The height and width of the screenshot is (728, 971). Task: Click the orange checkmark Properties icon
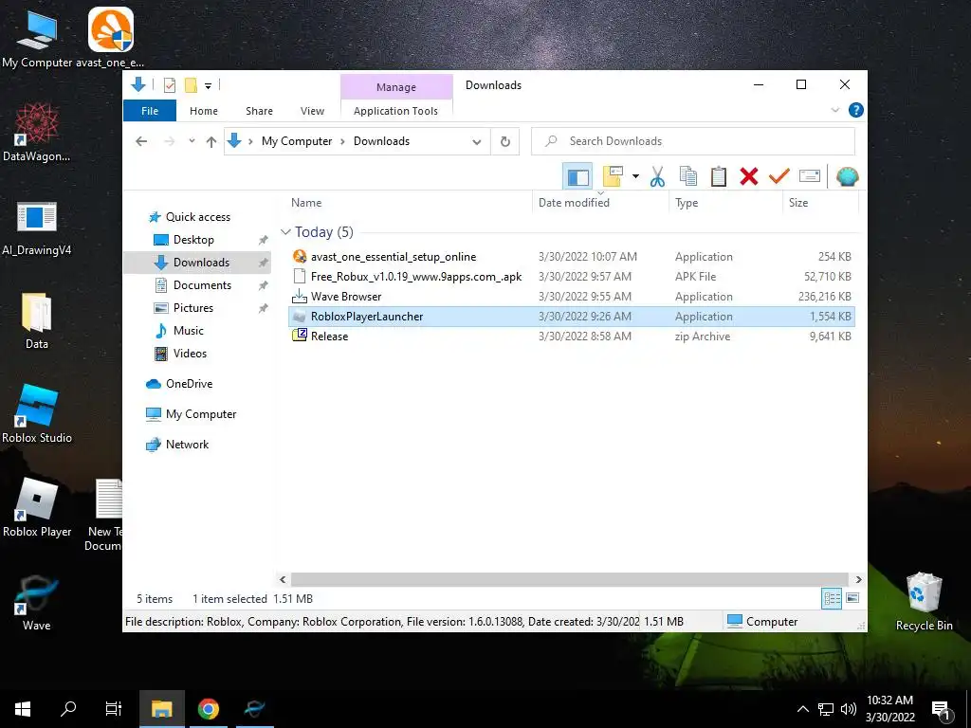(x=779, y=176)
